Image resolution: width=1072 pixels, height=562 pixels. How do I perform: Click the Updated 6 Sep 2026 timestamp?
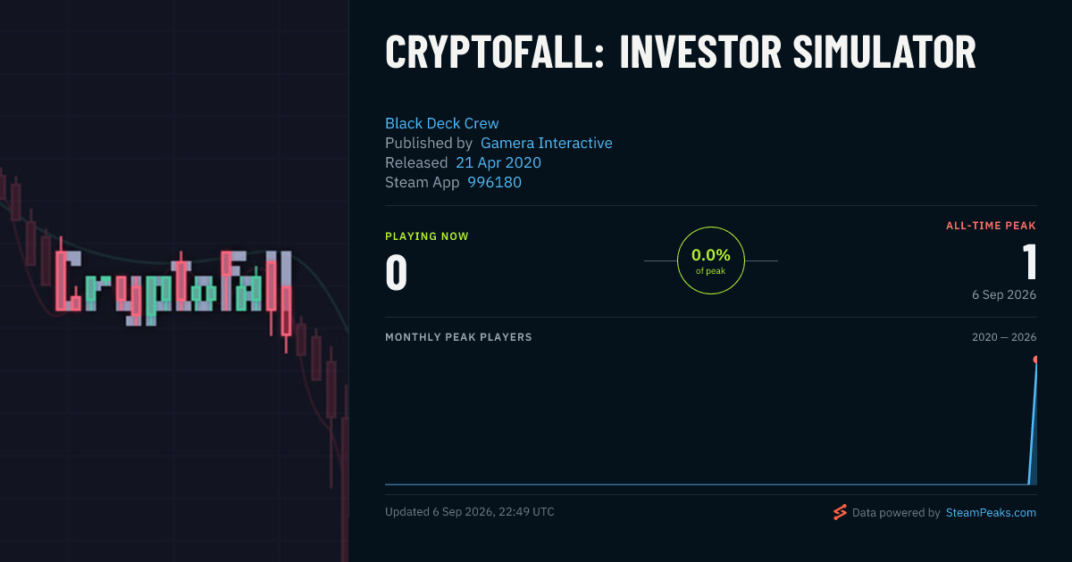[x=470, y=512]
